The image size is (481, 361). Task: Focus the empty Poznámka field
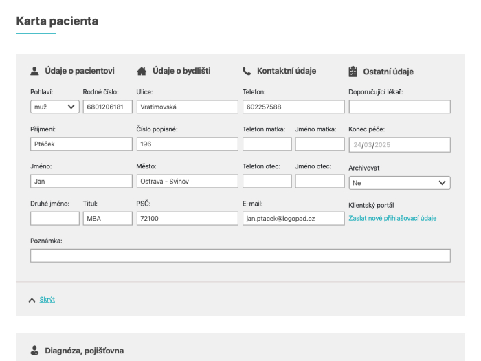[x=240, y=256]
